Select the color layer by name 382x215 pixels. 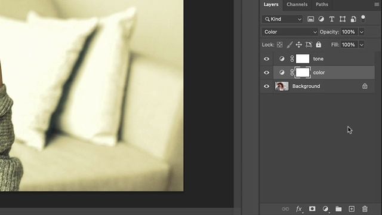coord(319,72)
